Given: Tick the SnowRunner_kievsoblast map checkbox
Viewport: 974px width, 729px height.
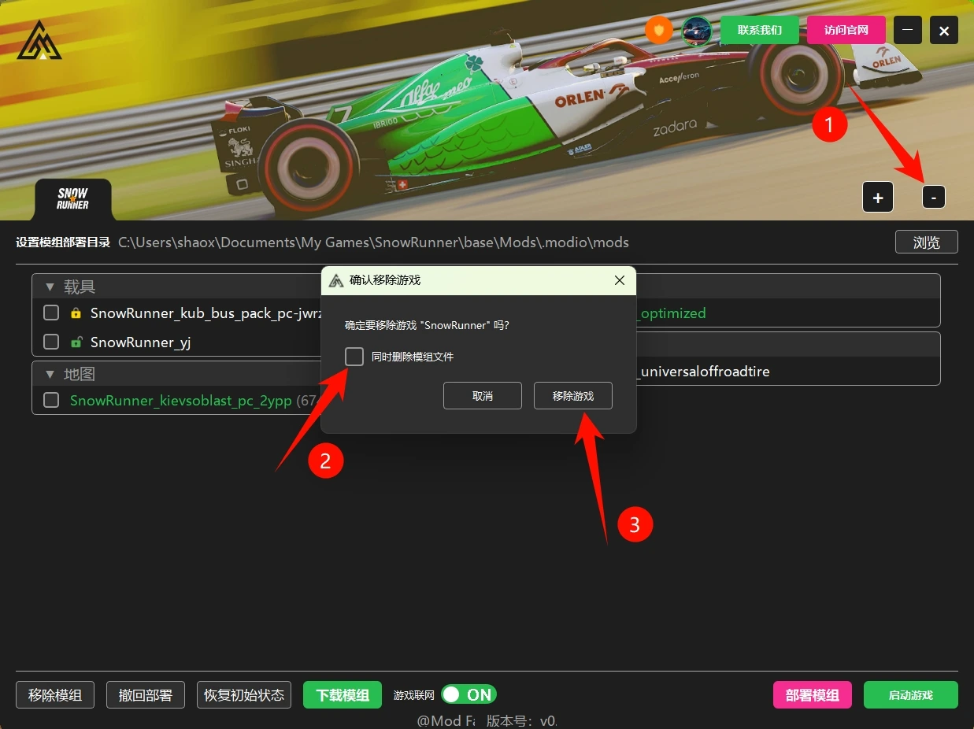Looking at the screenshot, I should pos(51,400).
